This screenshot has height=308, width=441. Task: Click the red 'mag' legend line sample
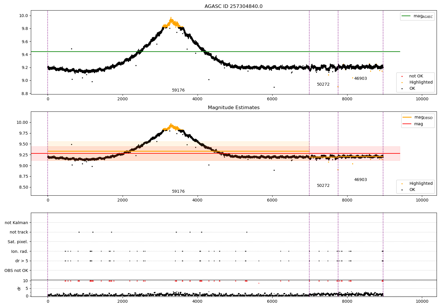(407, 124)
